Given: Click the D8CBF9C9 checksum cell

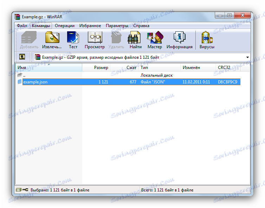Looking at the screenshot, I should point(227,82).
